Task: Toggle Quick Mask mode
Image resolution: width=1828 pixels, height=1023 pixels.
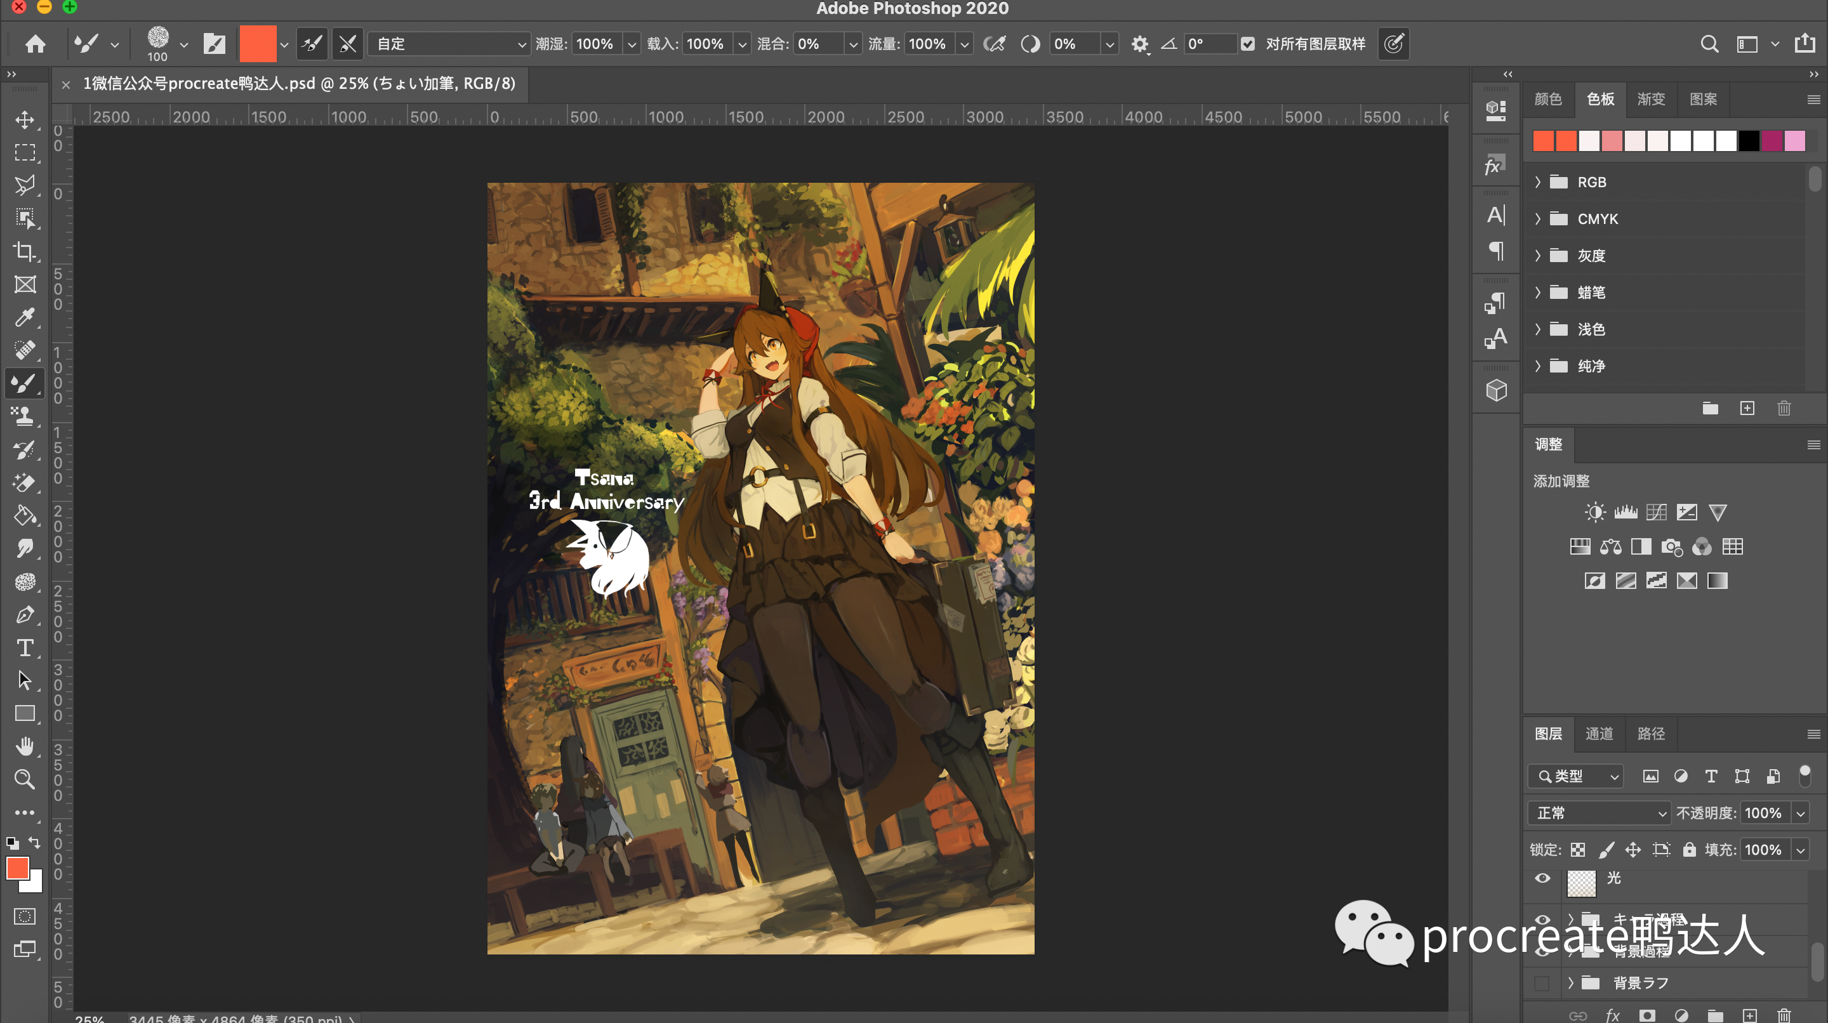Action: click(25, 916)
